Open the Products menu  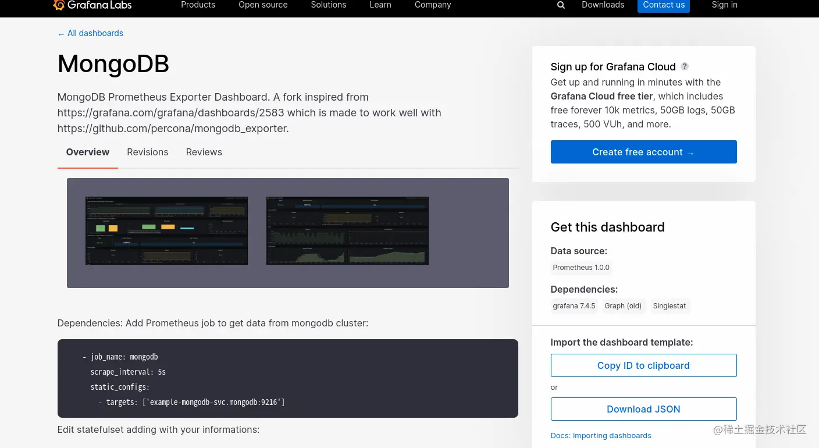(x=198, y=5)
